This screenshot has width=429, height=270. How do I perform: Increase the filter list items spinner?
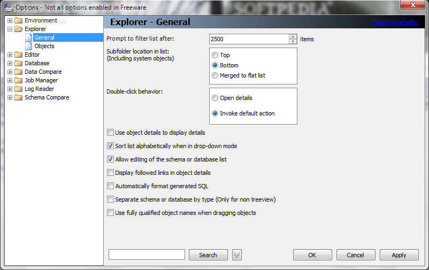tap(293, 37)
